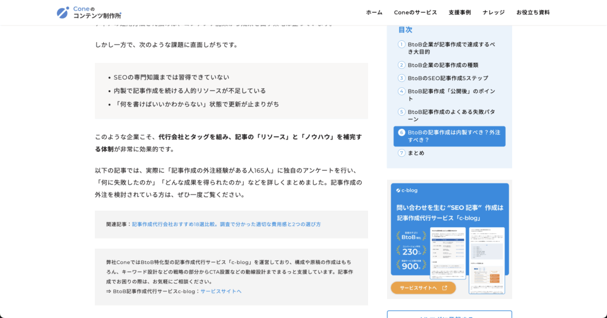607x318 pixels.
Task: Open the 支援事例 menu item
Action: (x=459, y=12)
